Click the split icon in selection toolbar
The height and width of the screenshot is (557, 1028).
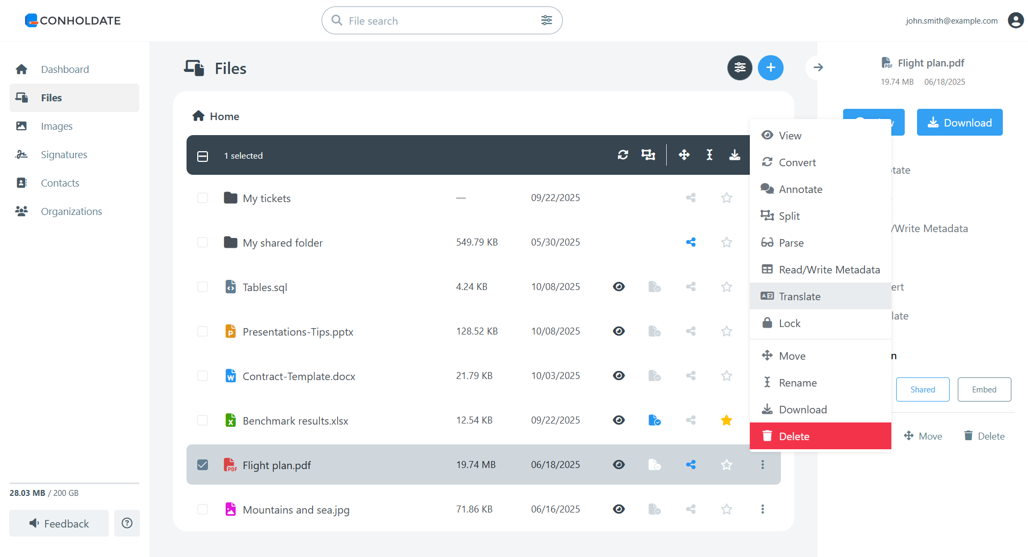[648, 155]
